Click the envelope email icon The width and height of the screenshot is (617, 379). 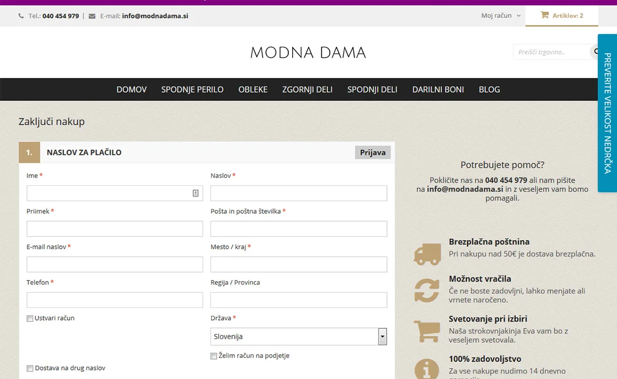tap(92, 16)
